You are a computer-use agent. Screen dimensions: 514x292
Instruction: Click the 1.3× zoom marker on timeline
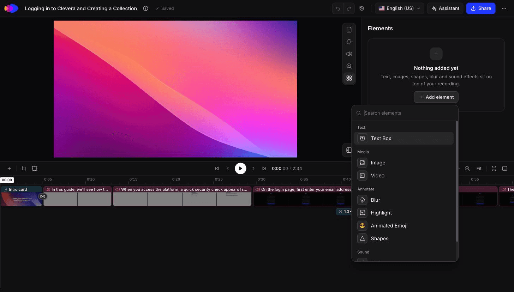click(x=344, y=212)
